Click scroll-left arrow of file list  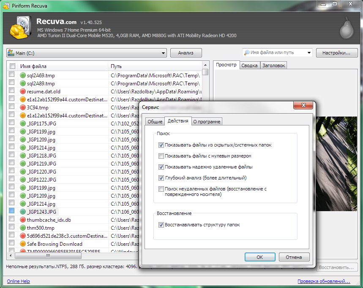(11, 255)
